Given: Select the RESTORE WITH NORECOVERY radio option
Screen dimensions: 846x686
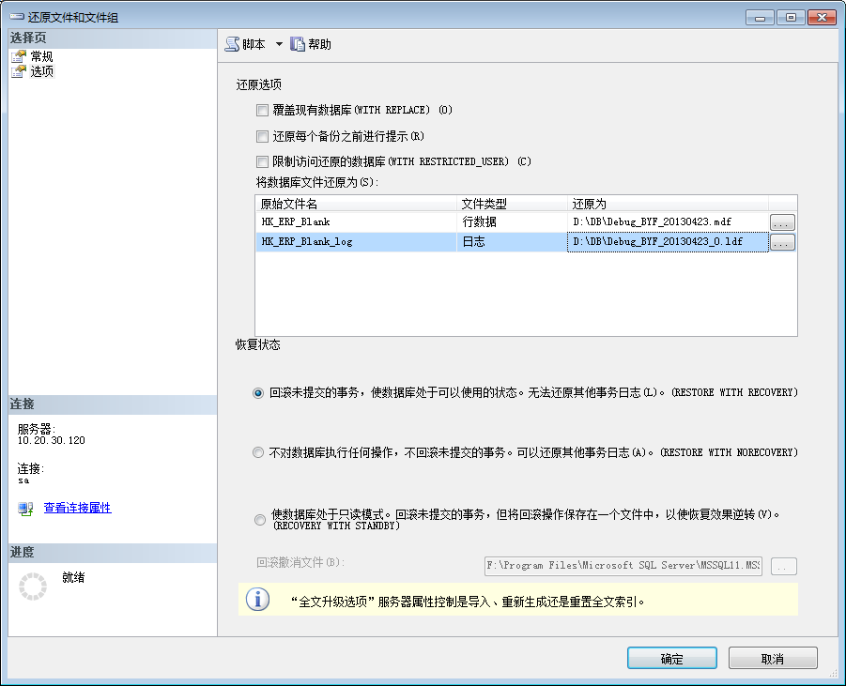Looking at the screenshot, I should coord(258,451).
